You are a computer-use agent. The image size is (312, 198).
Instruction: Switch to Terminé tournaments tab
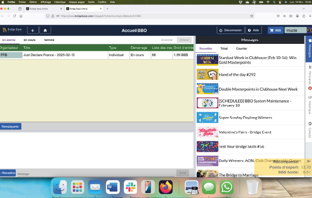[49, 40]
